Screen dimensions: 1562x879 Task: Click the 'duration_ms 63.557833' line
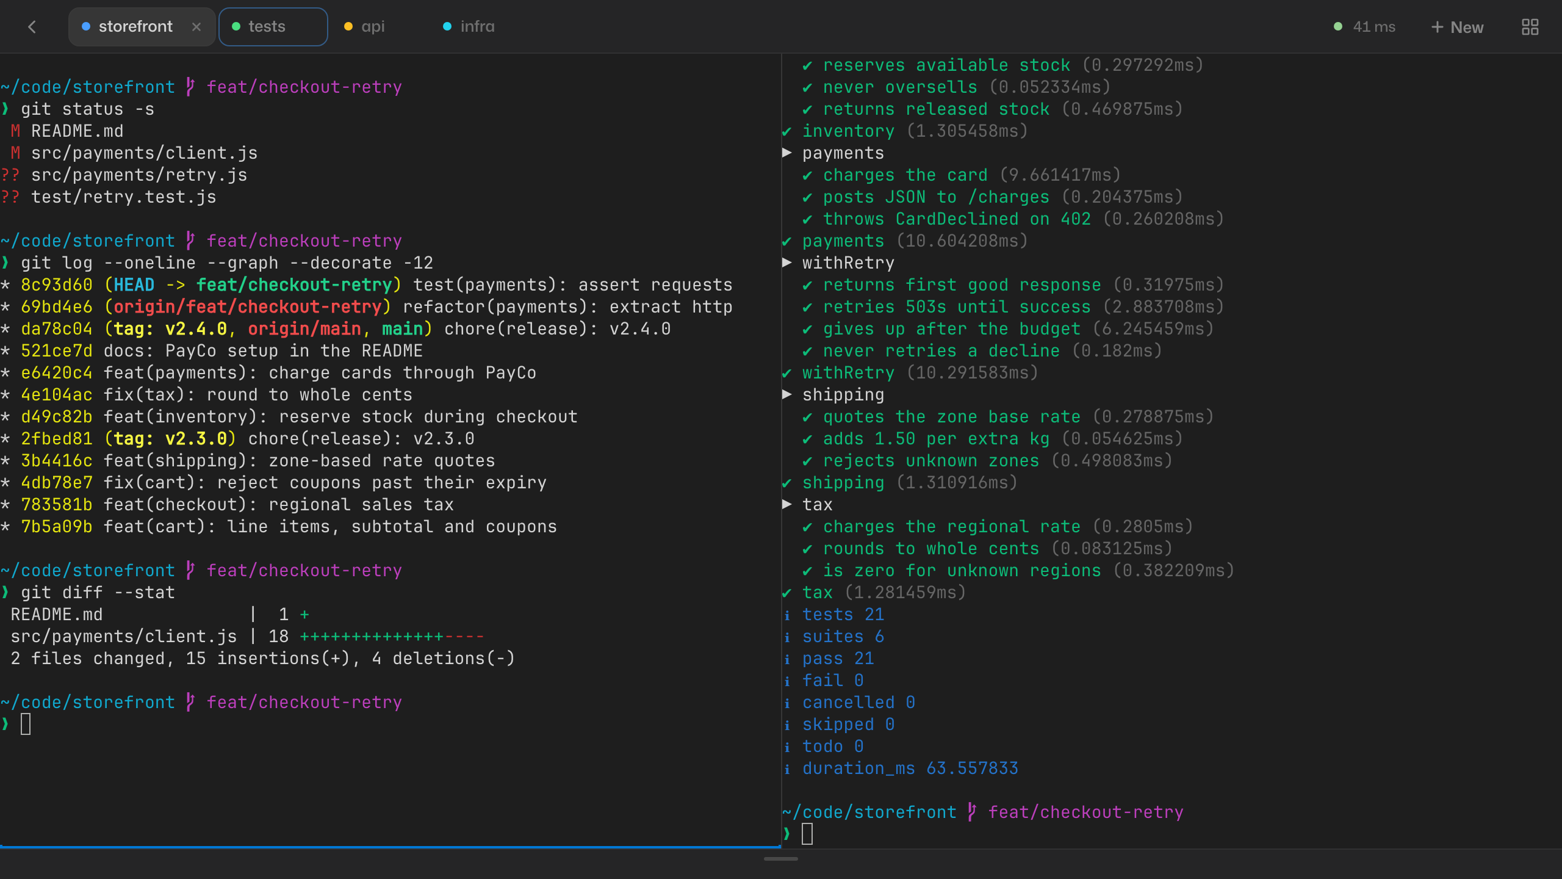click(x=910, y=769)
